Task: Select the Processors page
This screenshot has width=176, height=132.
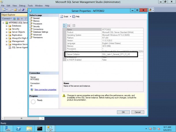Action: point(38,24)
